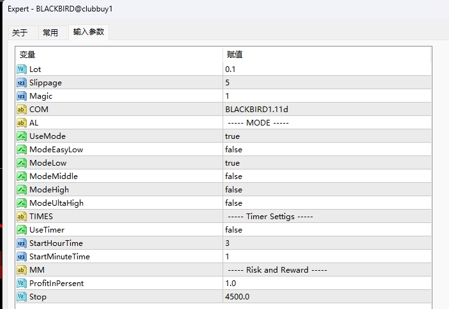The height and width of the screenshot is (309, 449).
Task: Click the Slippage integer icon
Action: (21, 83)
